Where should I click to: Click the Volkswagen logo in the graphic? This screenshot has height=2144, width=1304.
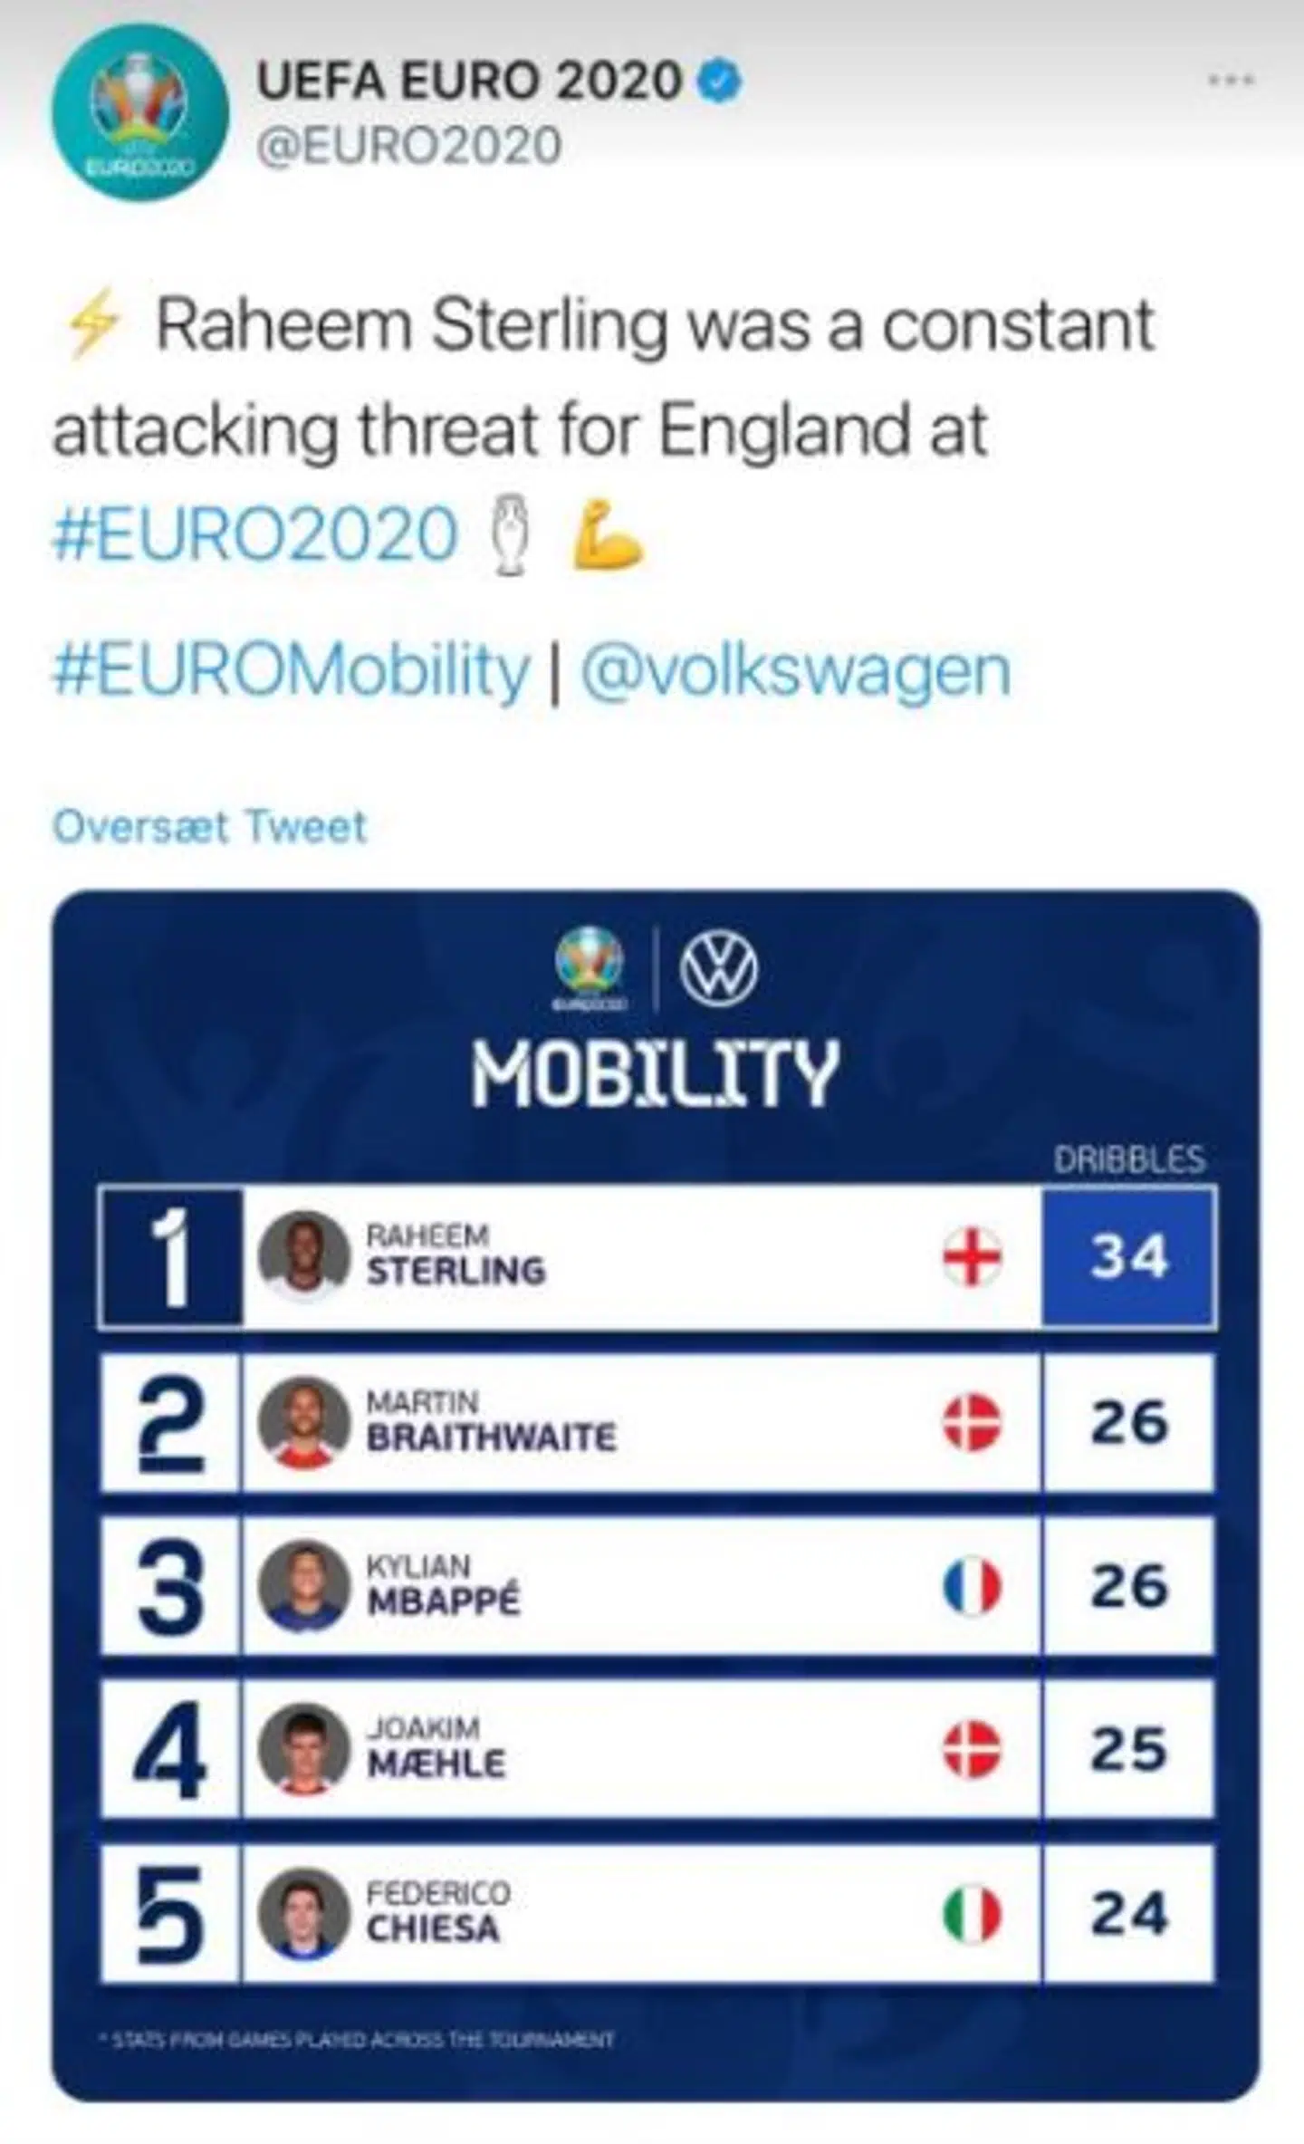click(719, 970)
